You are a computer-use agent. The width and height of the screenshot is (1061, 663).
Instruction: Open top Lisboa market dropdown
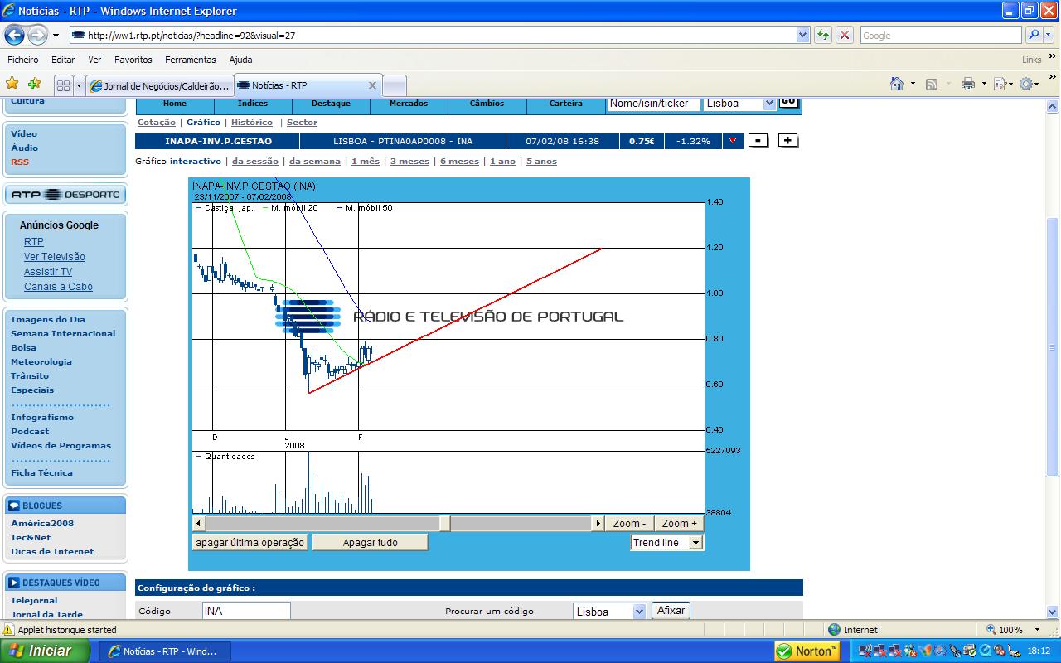[x=769, y=104]
